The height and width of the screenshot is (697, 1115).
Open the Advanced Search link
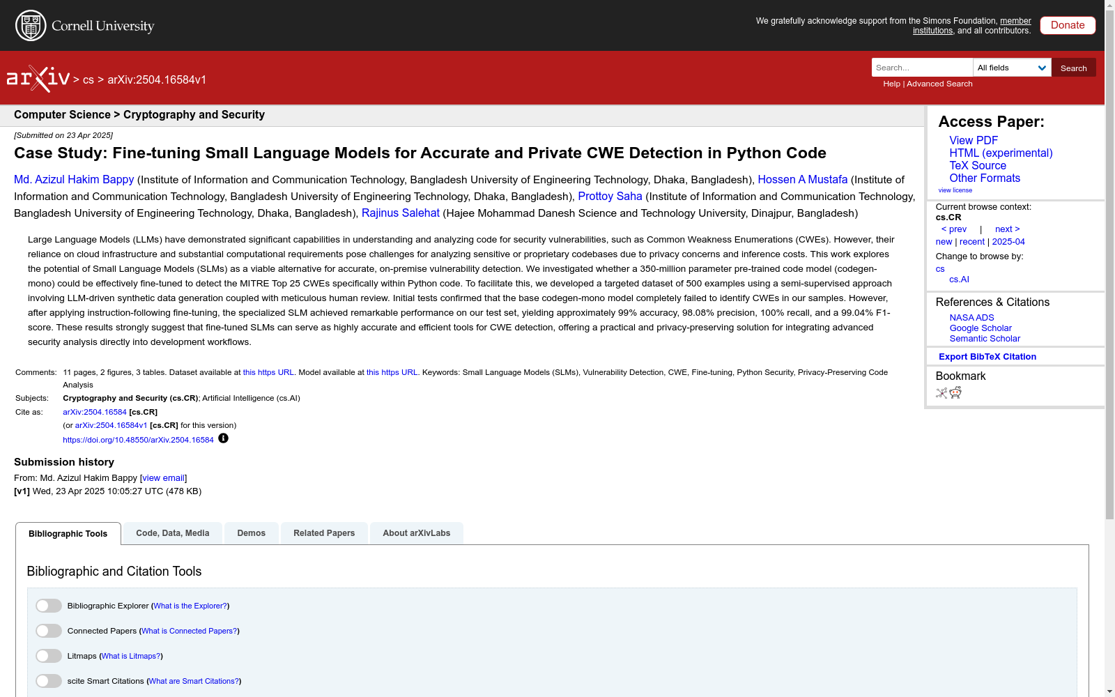(x=939, y=84)
